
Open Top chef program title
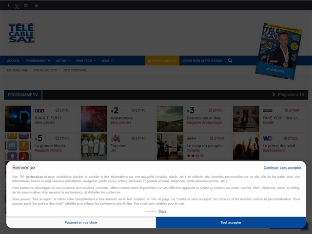click(x=118, y=146)
